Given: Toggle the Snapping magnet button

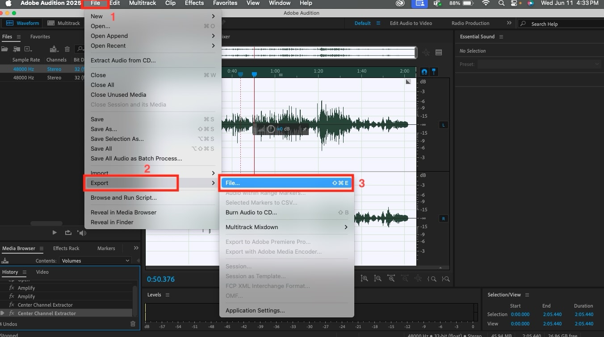Looking at the screenshot, I should pyautogui.click(x=424, y=72).
